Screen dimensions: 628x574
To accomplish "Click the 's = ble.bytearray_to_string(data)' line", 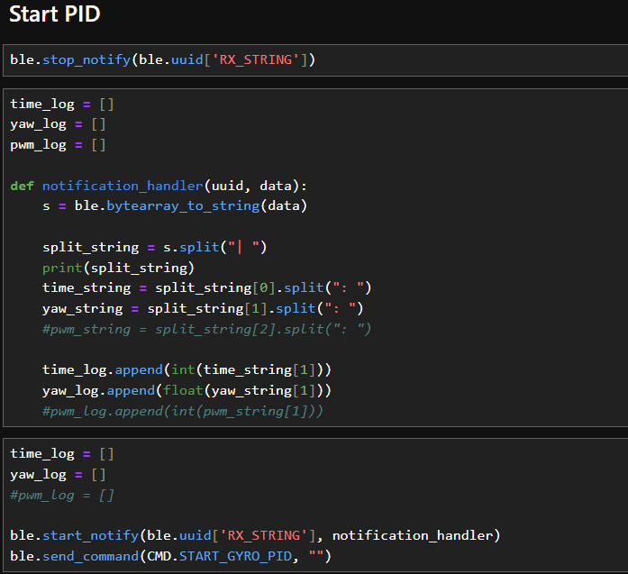I will coord(175,206).
